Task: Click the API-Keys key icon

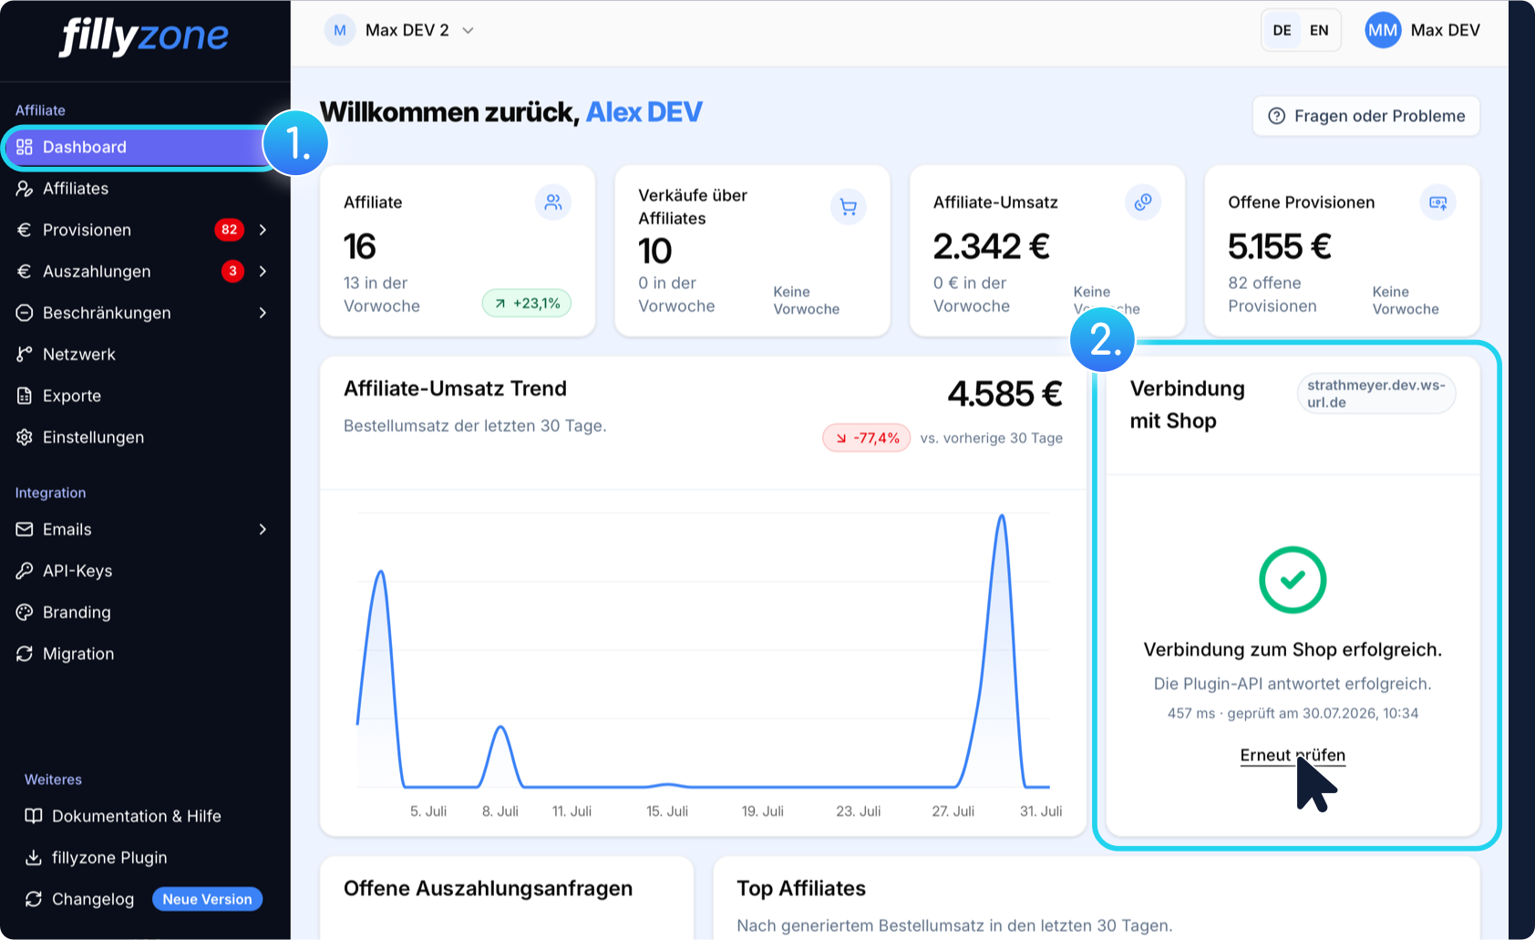Action: [25, 571]
